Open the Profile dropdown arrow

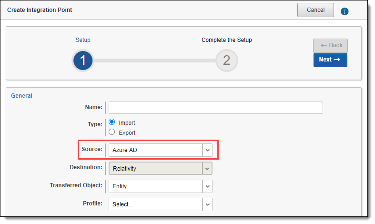[207, 204]
